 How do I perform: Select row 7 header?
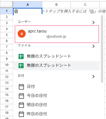(7, 47)
